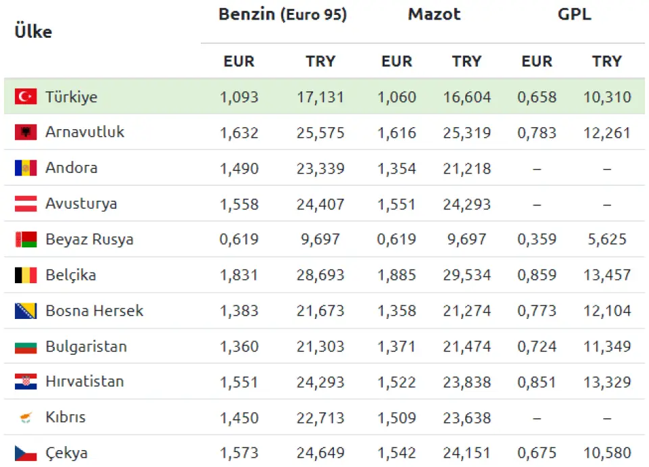Click the GPL column header

[575, 15]
